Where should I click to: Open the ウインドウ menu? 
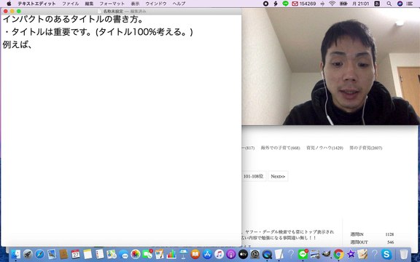pos(156,4)
